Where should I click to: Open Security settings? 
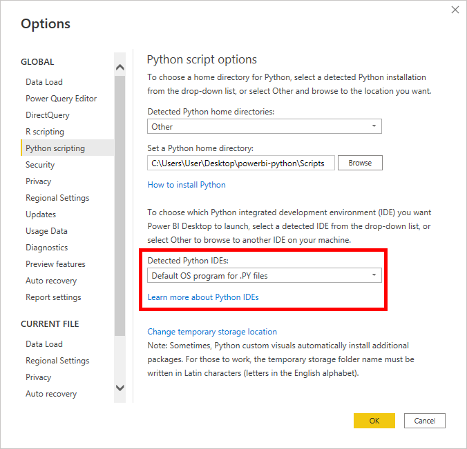click(40, 165)
